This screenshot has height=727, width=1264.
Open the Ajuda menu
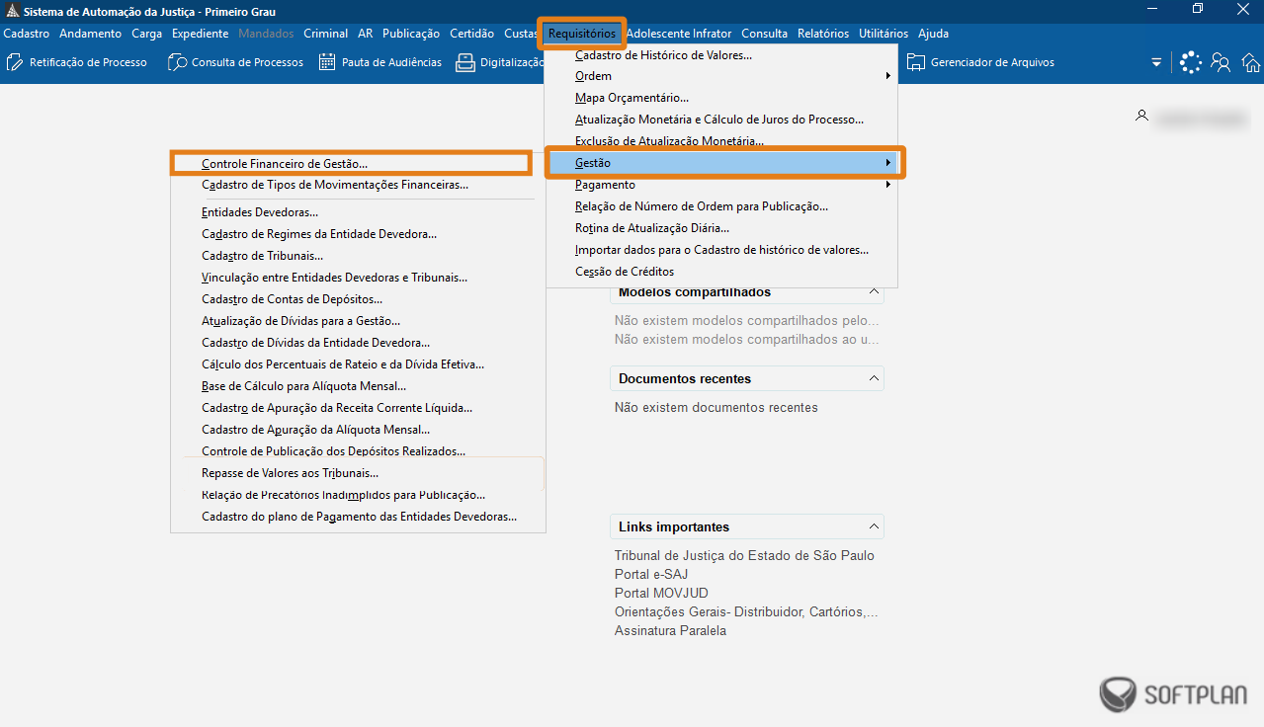click(933, 34)
